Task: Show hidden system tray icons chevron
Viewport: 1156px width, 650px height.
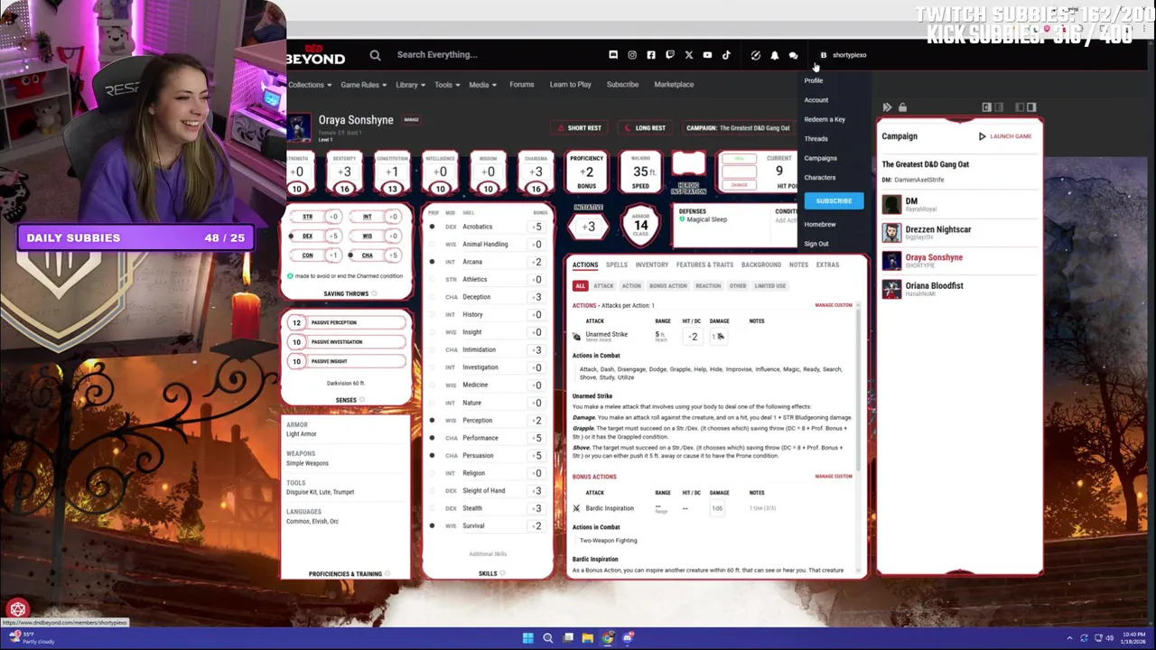Action: (1069, 638)
